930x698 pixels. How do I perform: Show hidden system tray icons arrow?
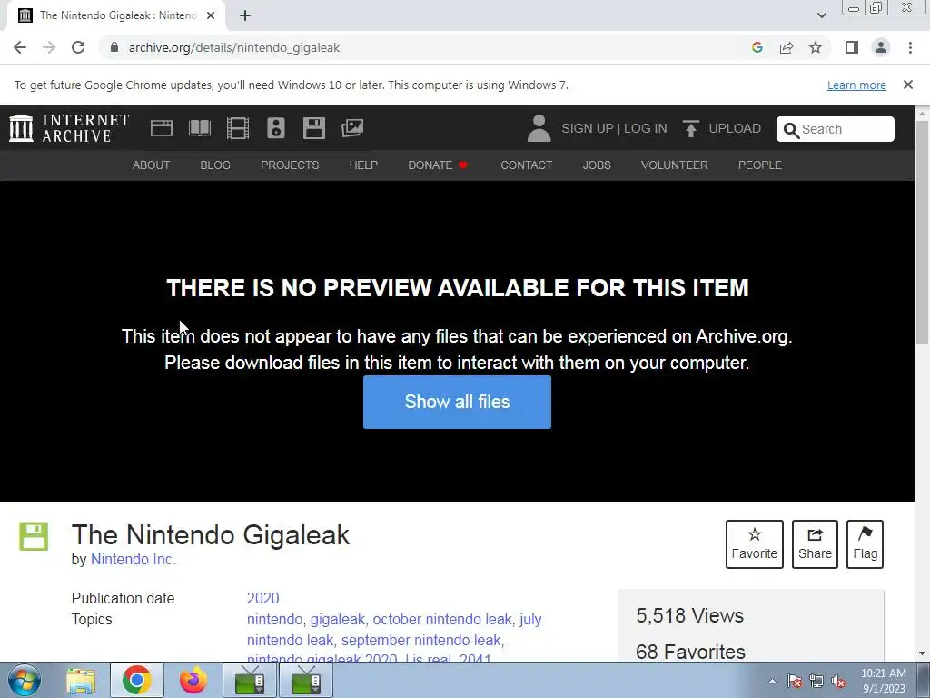click(772, 681)
